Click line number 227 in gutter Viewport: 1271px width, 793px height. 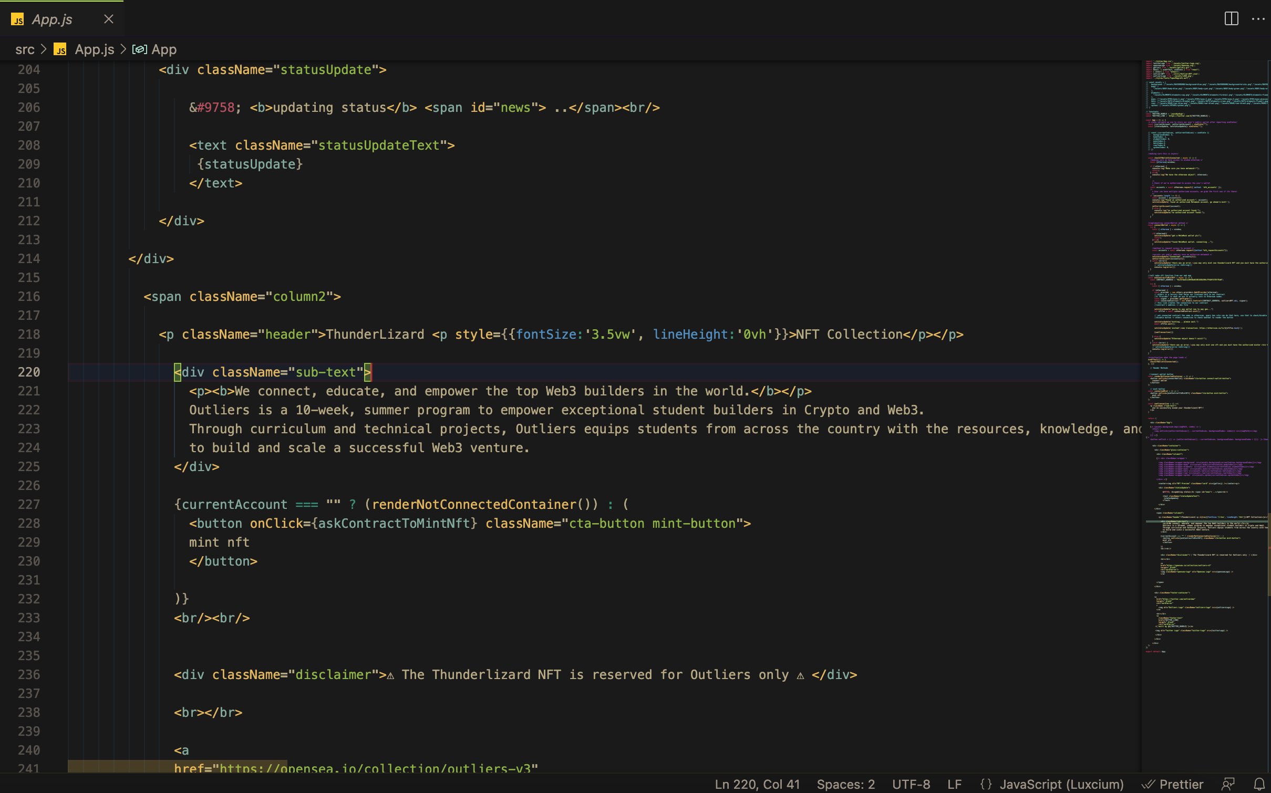29,505
